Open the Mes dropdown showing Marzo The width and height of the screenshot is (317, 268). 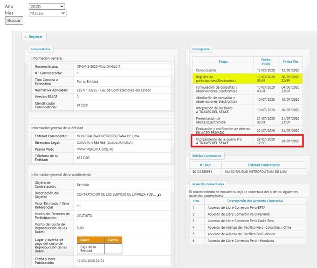47,13
